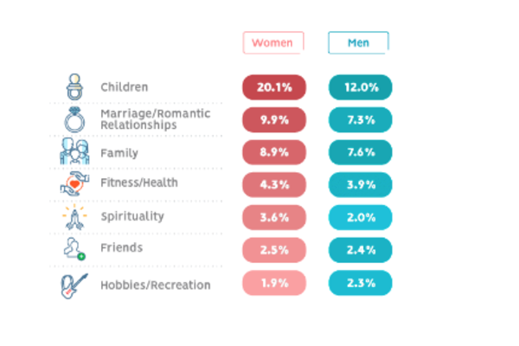Click the 2.0% men Spirituality value

point(360,217)
